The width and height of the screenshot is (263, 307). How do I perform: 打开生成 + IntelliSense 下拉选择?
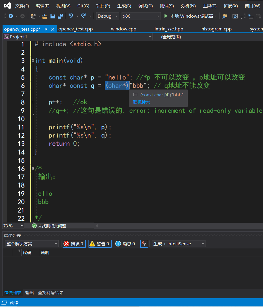[x=178, y=244]
